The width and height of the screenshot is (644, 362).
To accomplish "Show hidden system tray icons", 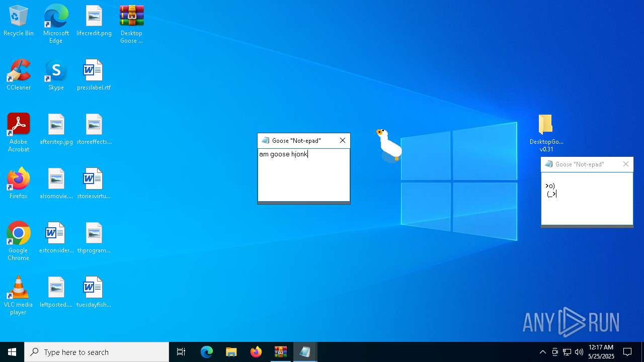I will (x=542, y=352).
